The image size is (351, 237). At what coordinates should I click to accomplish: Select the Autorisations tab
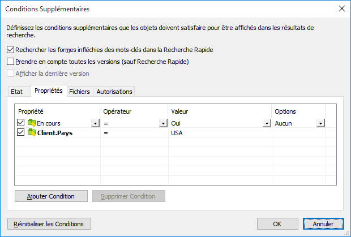[114, 92]
